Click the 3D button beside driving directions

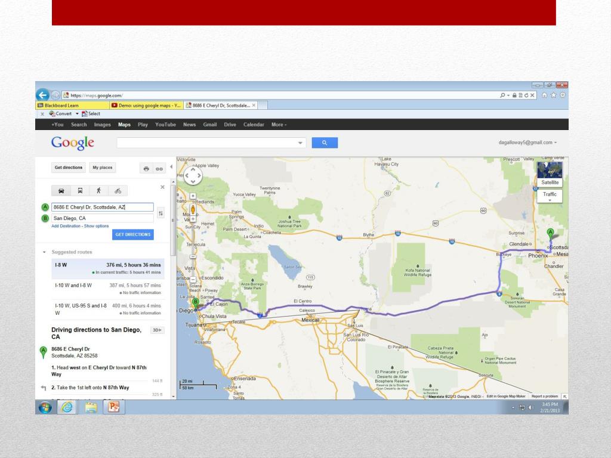(x=157, y=330)
